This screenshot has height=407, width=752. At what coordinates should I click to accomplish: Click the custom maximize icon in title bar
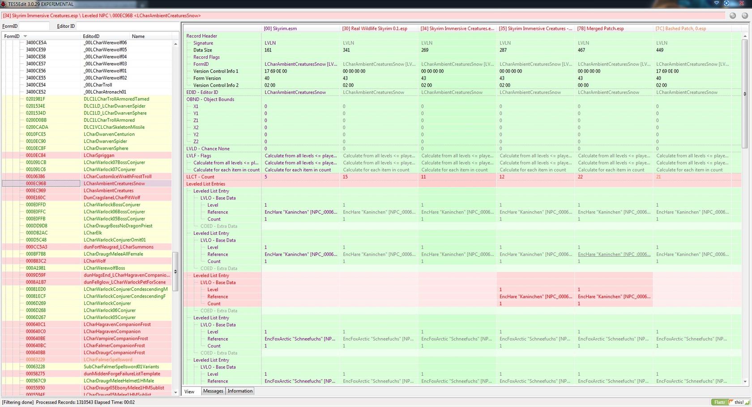point(726,3)
